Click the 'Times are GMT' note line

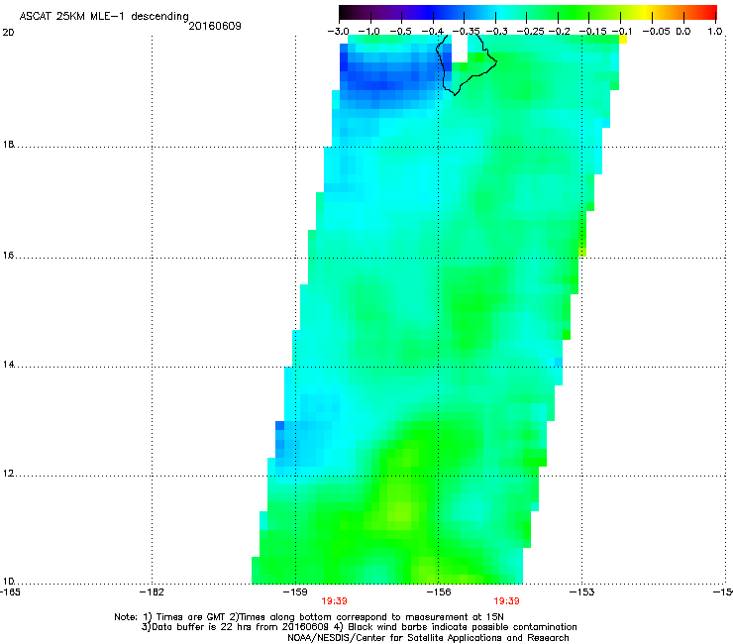[x=308, y=617]
